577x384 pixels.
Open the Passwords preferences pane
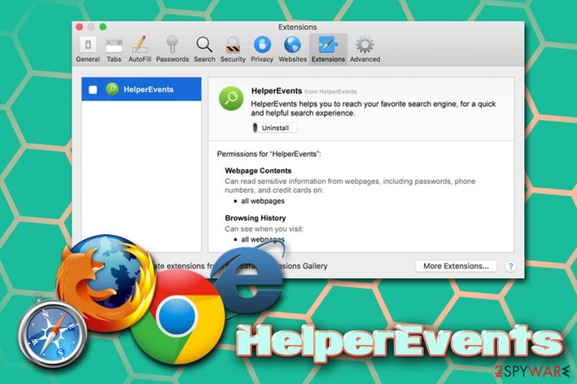coord(172,49)
